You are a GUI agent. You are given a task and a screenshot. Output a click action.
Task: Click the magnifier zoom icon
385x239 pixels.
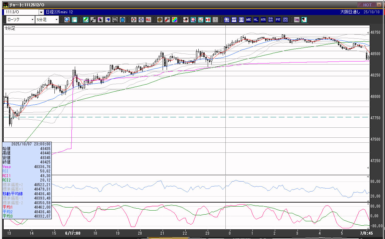[67, 20]
